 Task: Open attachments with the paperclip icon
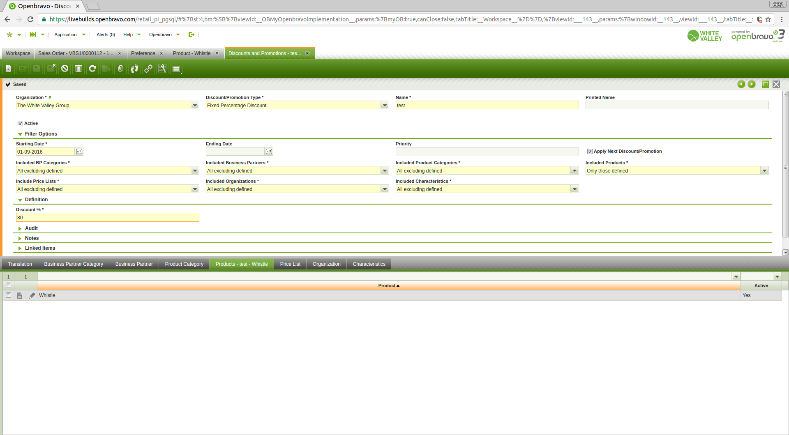(120, 69)
